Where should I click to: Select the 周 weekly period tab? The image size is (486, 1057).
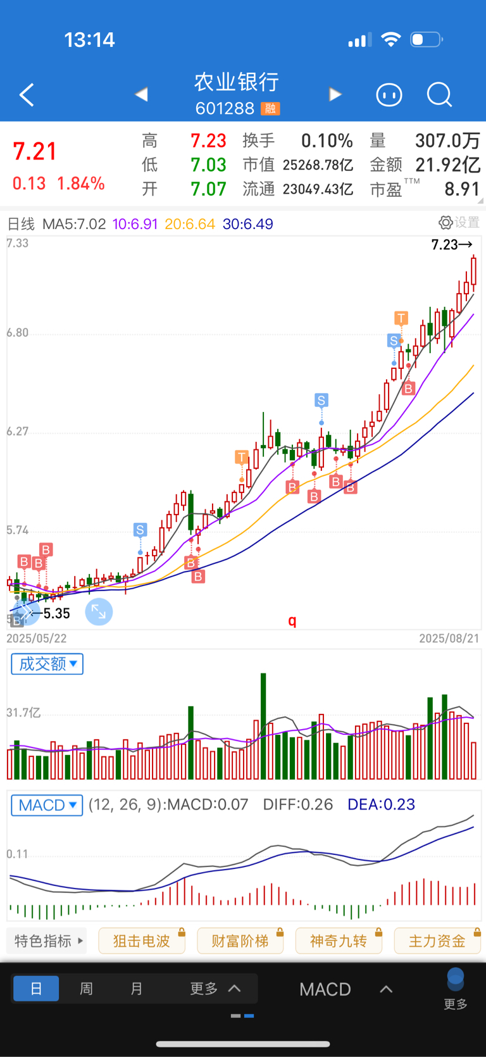point(87,989)
